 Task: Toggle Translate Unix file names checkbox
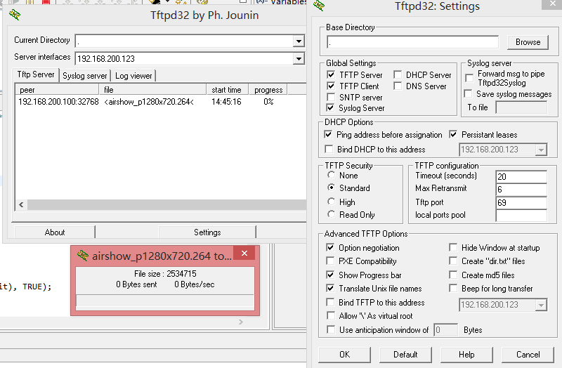pyautogui.click(x=330, y=288)
